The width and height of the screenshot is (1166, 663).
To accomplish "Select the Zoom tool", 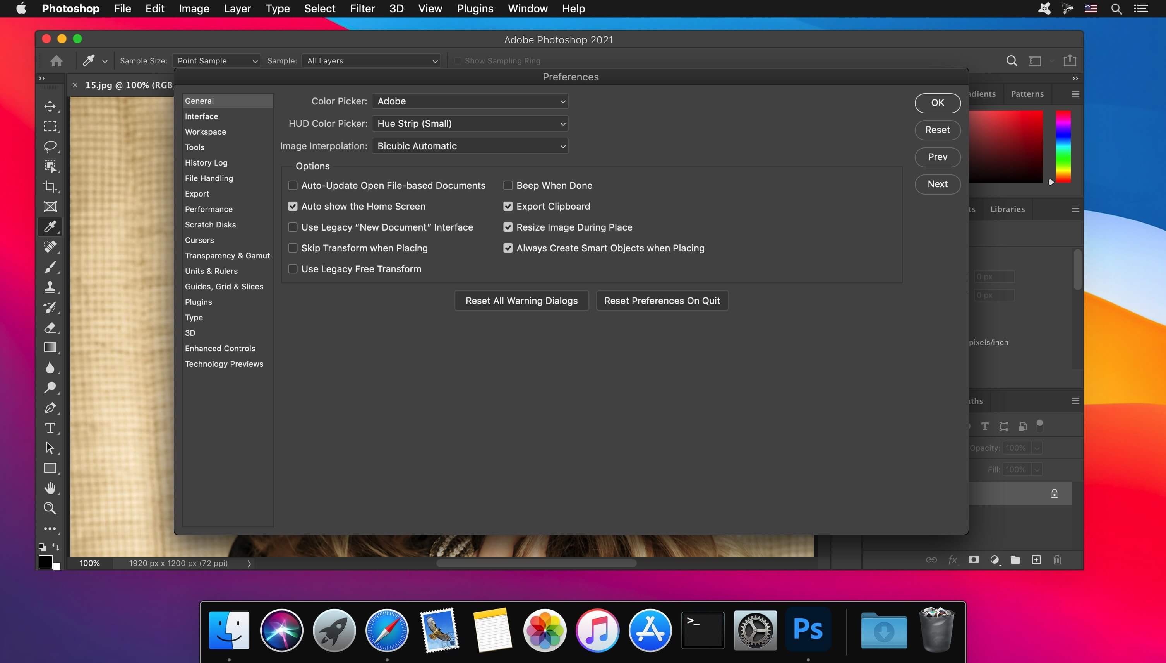I will click(x=50, y=508).
